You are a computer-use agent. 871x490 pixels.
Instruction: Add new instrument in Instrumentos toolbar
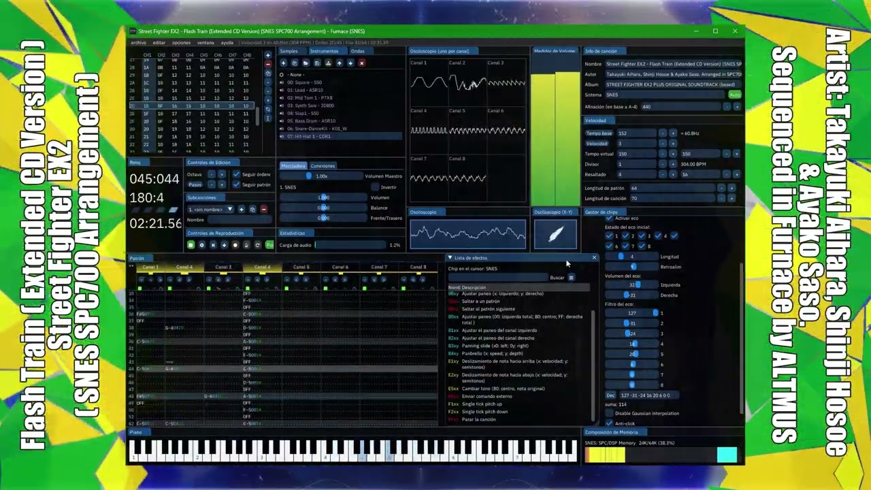(x=283, y=63)
